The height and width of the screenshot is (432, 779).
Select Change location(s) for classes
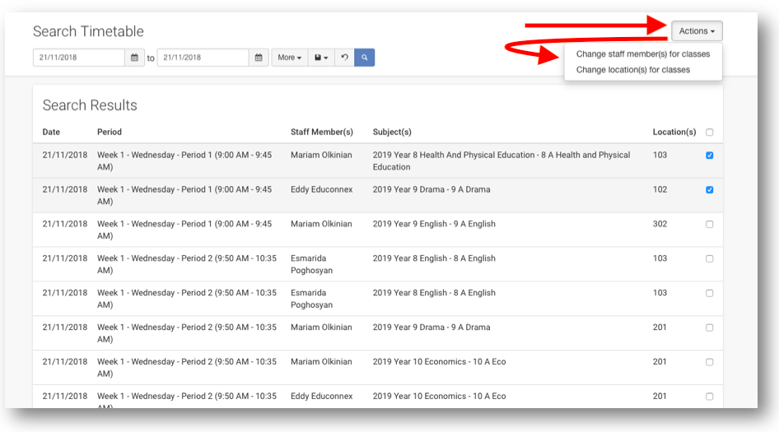[632, 70]
